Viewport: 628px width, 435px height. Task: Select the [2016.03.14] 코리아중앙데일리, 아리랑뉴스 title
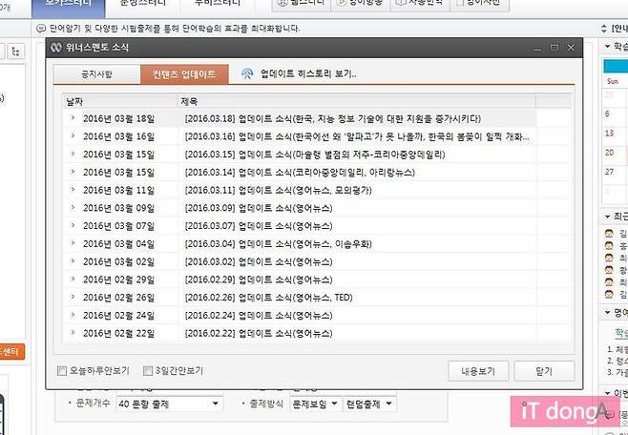(x=300, y=173)
